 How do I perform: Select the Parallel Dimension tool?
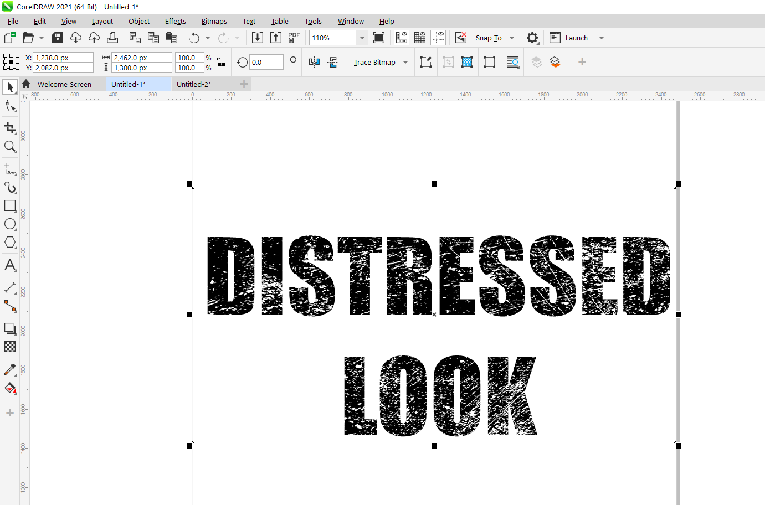coord(10,287)
